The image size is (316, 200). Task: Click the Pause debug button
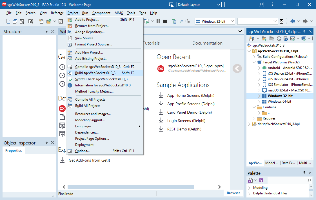coord(158,21)
